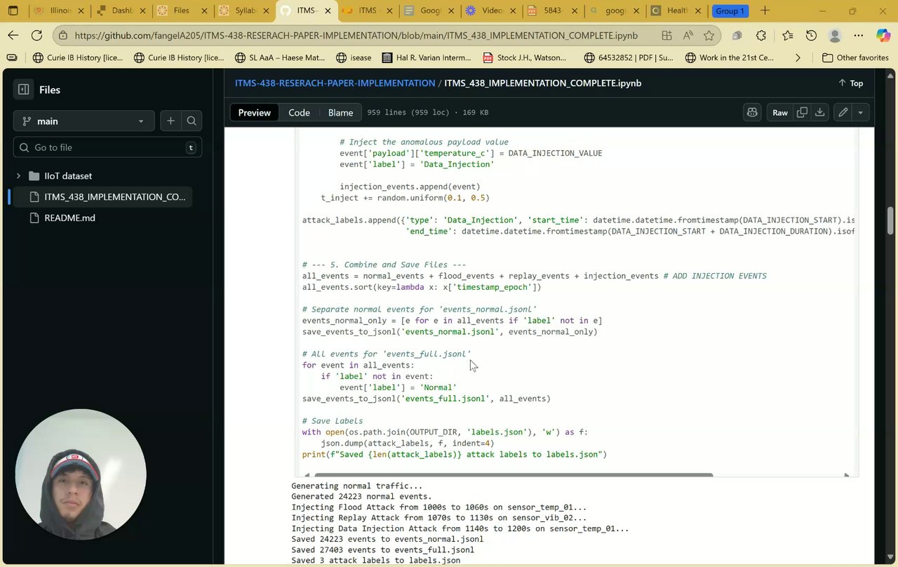Click 'Saved 27403 events to events_full.jsonl' output
This screenshot has width=898, height=567.
tap(382, 550)
